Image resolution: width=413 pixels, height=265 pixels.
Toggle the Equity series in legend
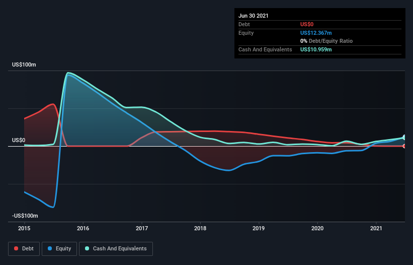pos(59,248)
